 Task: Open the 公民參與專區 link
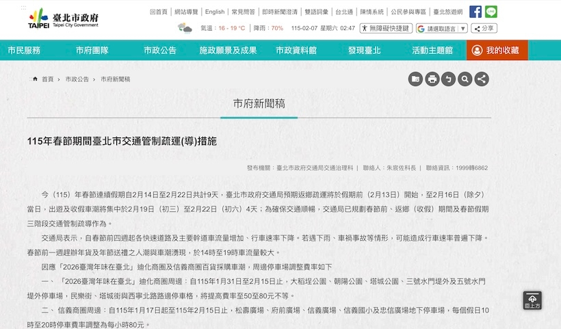click(408, 12)
